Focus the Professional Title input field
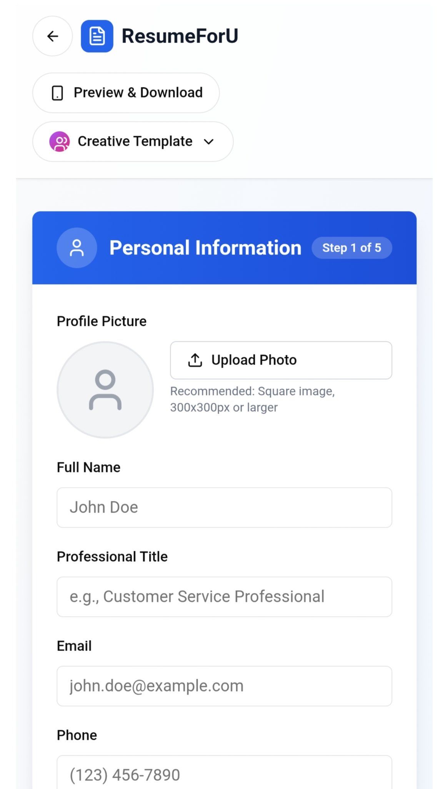The image size is (443, 789). tap(225, 597)
